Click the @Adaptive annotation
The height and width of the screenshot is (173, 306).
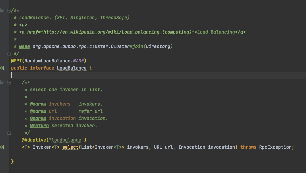click(34, 140)
